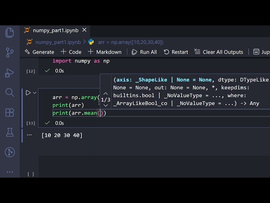Run the current cell with play button

28,93
